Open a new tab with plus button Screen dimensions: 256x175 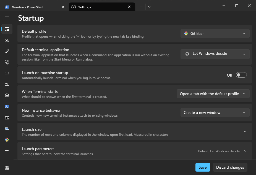[141, 7]
